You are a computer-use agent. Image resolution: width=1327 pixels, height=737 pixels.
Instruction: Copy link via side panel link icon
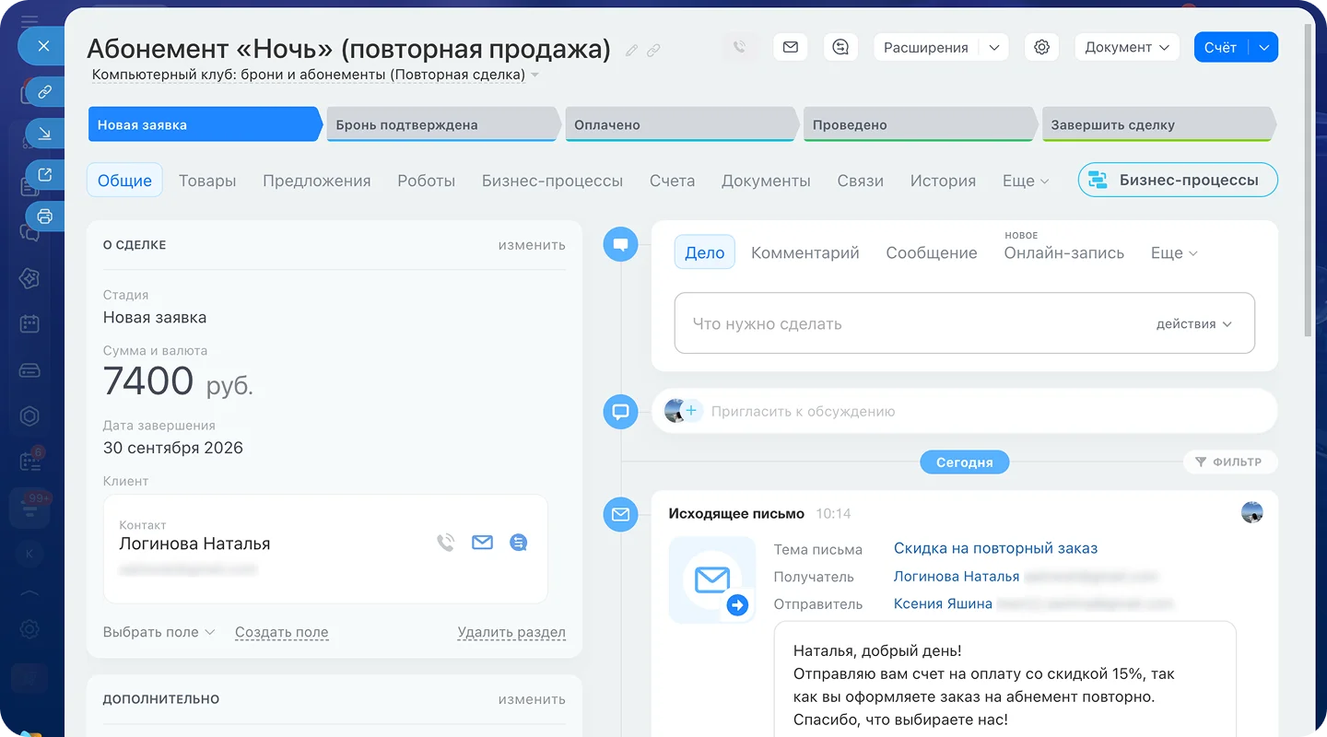(44, 92)
